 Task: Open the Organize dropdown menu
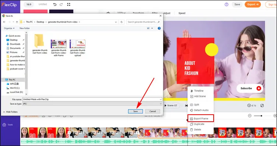click(9, 28)
